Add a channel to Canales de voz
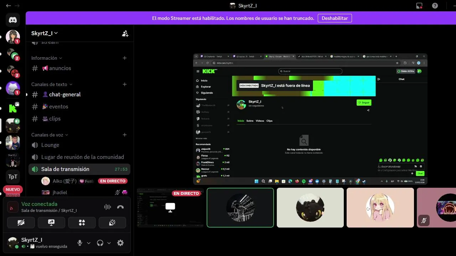This screenshot has width=456, height=256. pyautogui.click(x=125, y=135)
